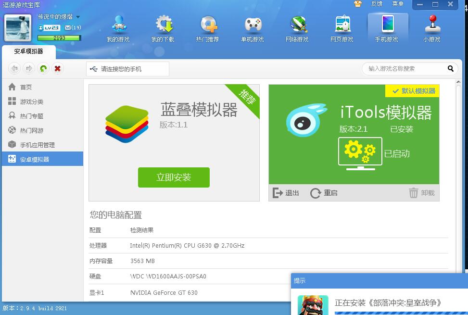Expand the username dropdown arrow
The image size is (468, 315).
coord(78,17)
